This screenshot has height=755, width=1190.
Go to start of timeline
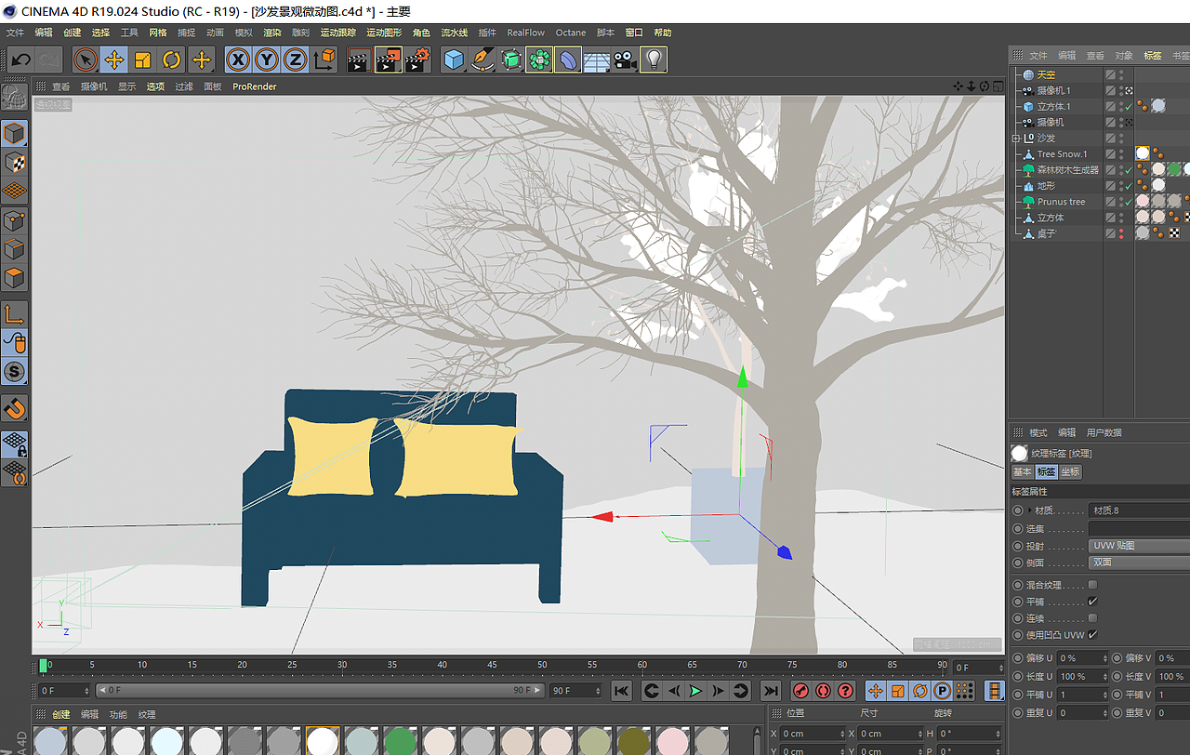click(x=621, y=691)
